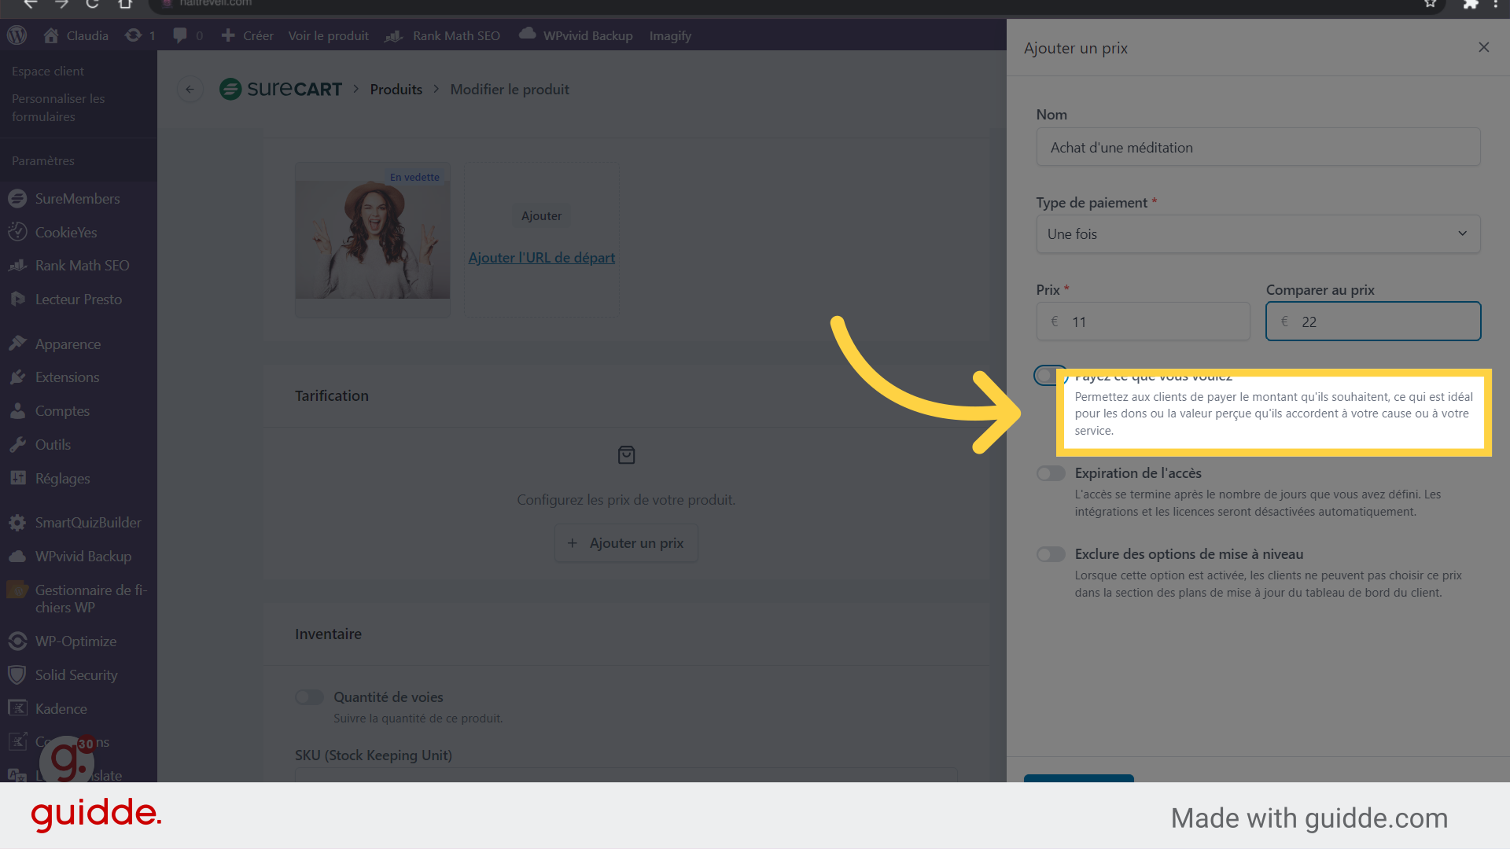Viewport: 1510px width, 849px height.
Task: Click the comments bubble icon
Action: (180, 35)
